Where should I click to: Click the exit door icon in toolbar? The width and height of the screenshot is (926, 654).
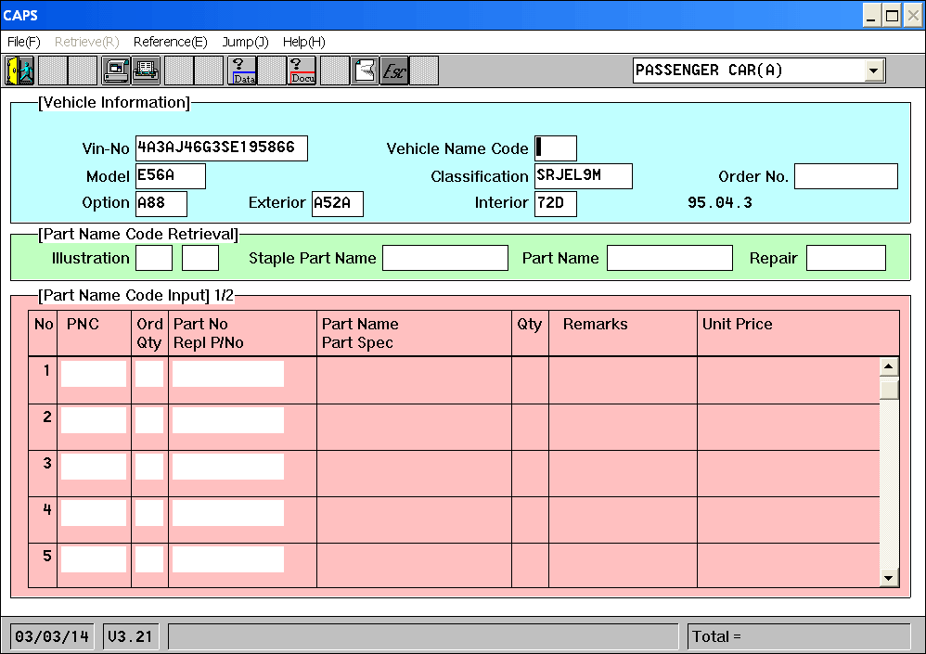click(20, 71)
